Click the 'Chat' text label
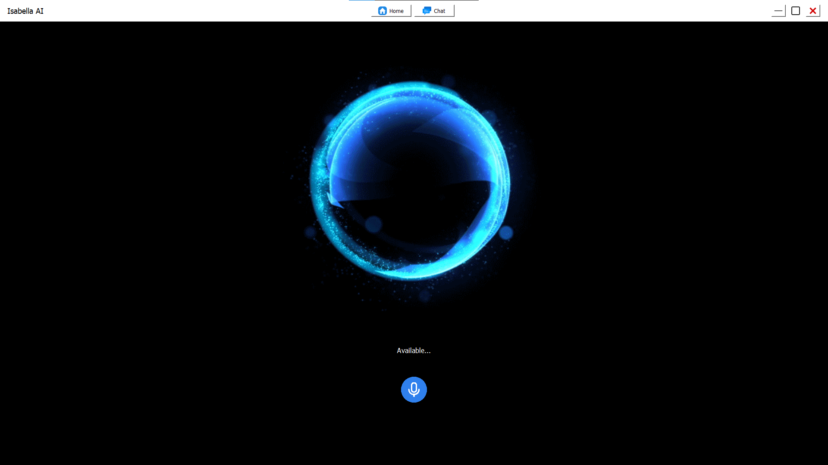 point(439,11)
